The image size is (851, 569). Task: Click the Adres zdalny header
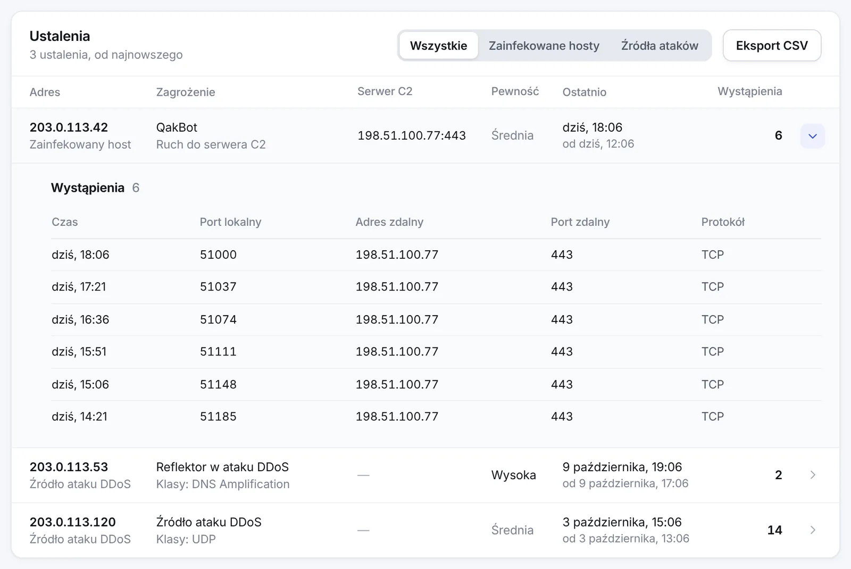point(389,222)
